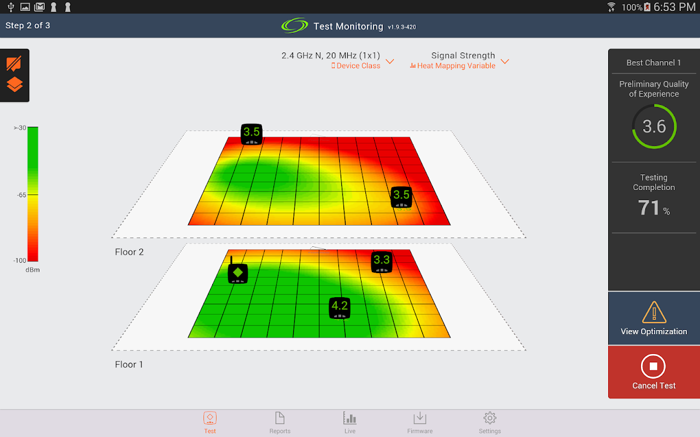Select the right-side 3.5 marker on Floor 2

tap(401, 197)
